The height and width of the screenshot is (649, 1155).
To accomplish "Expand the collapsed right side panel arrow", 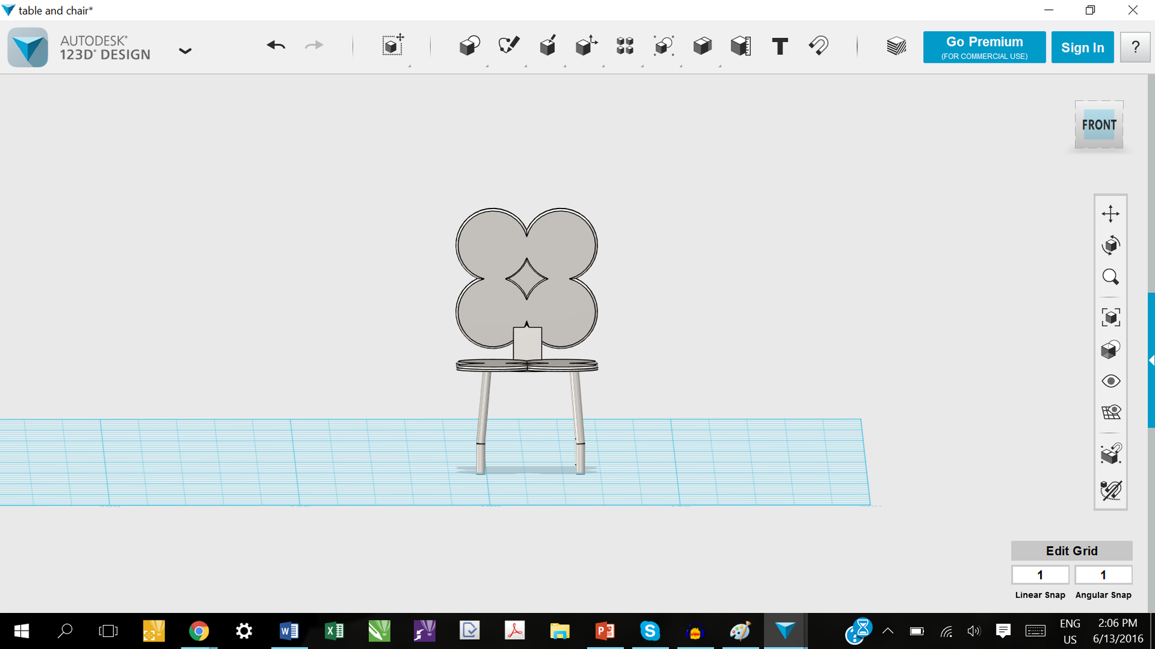I will pyautogui.click(x=1151, y=360).
